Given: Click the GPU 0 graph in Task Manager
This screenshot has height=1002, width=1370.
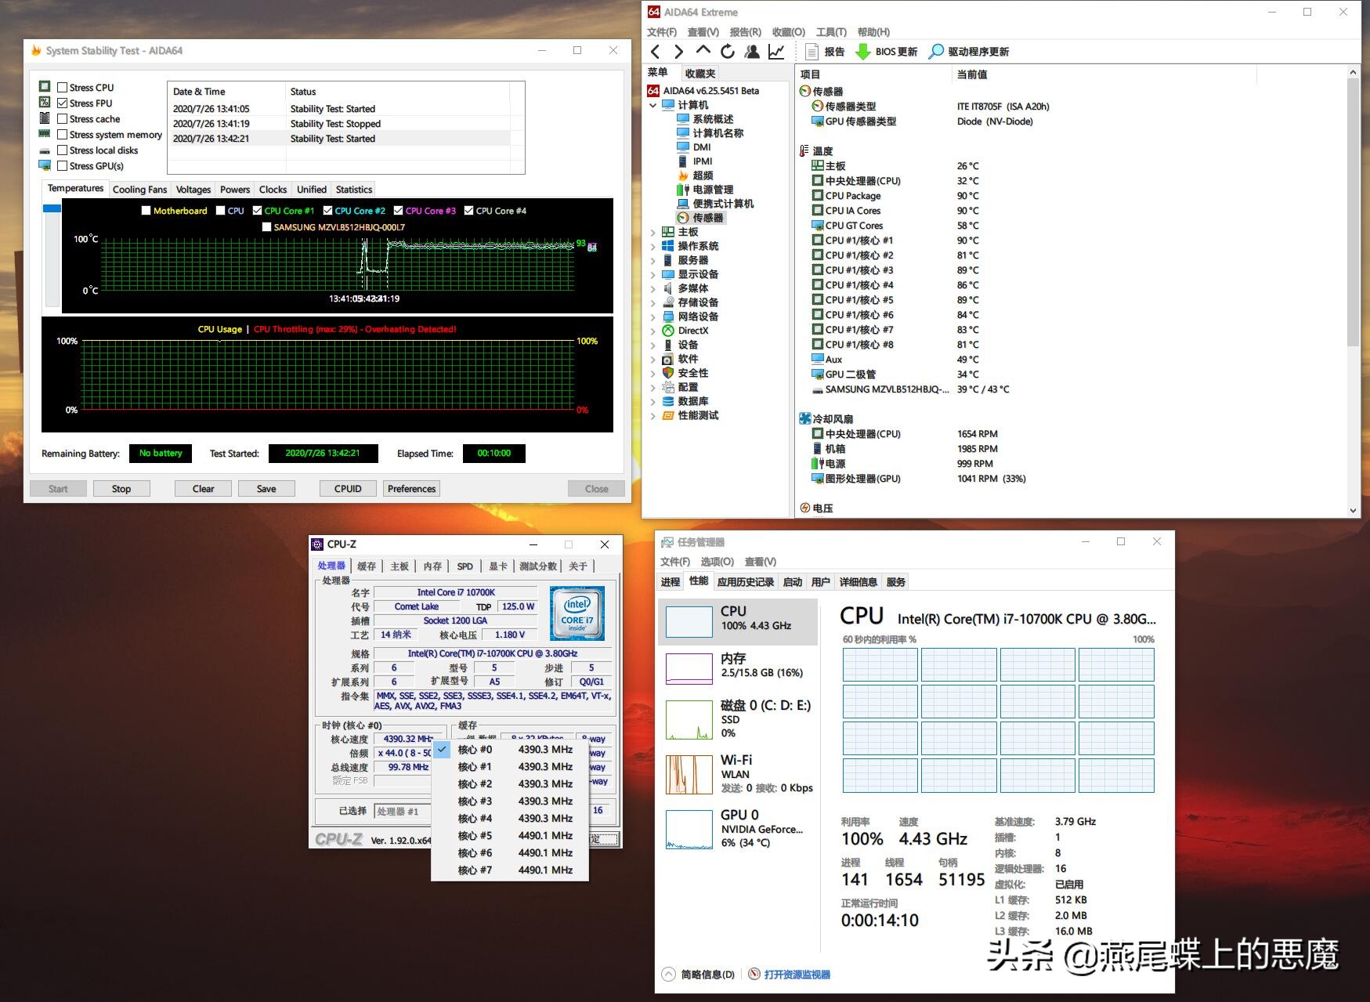Looking at the screenshot, I should point(689,830).
